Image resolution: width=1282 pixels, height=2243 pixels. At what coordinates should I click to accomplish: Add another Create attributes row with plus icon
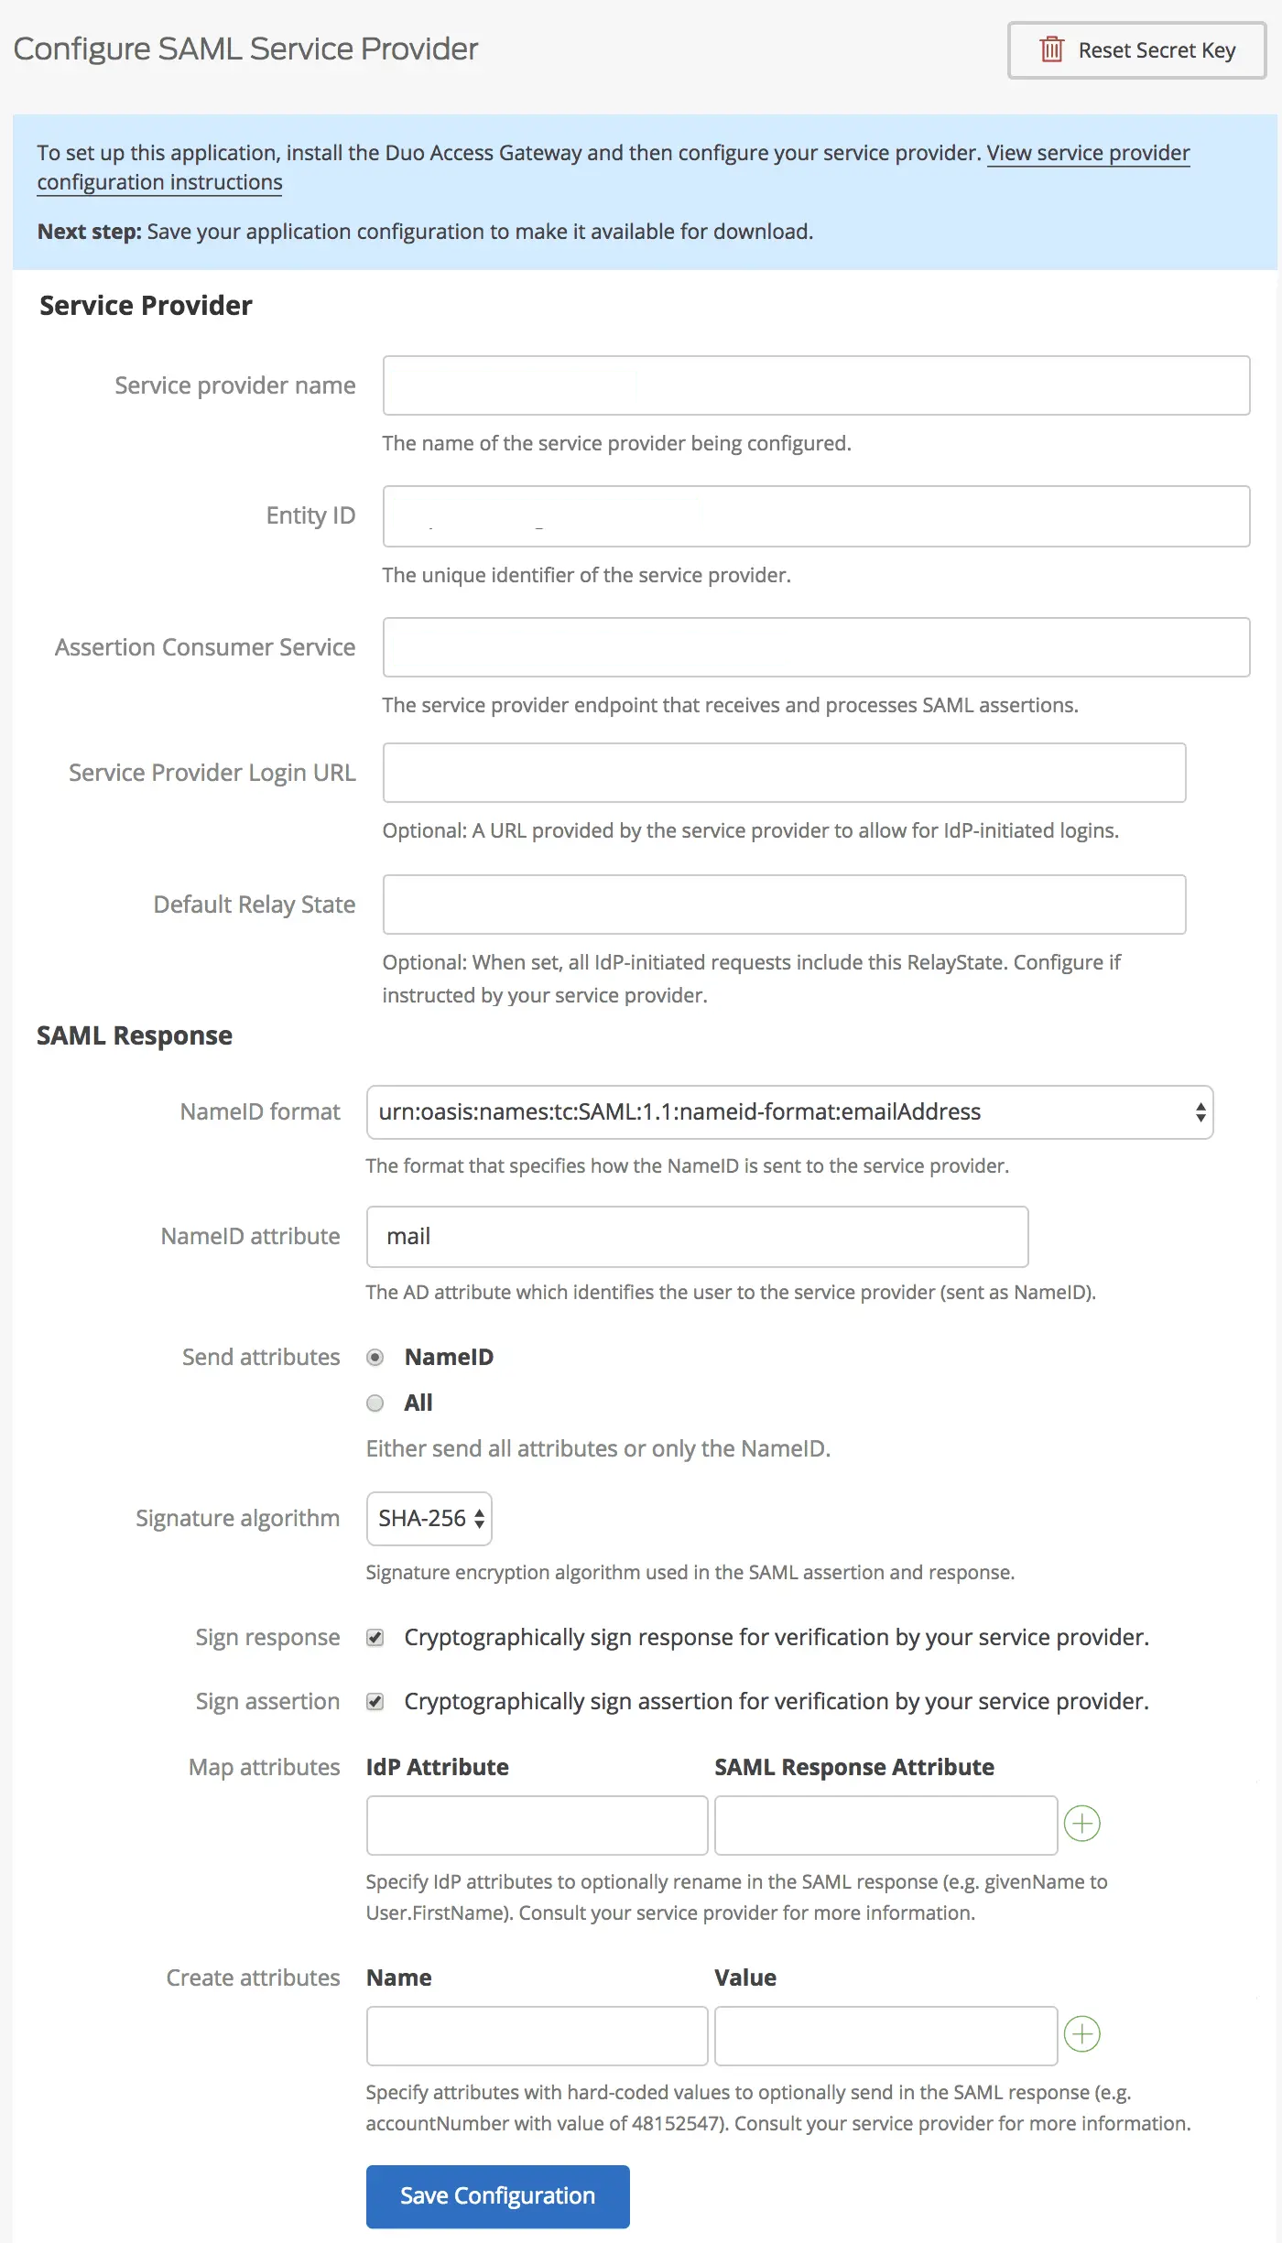coord(1082,2034)
